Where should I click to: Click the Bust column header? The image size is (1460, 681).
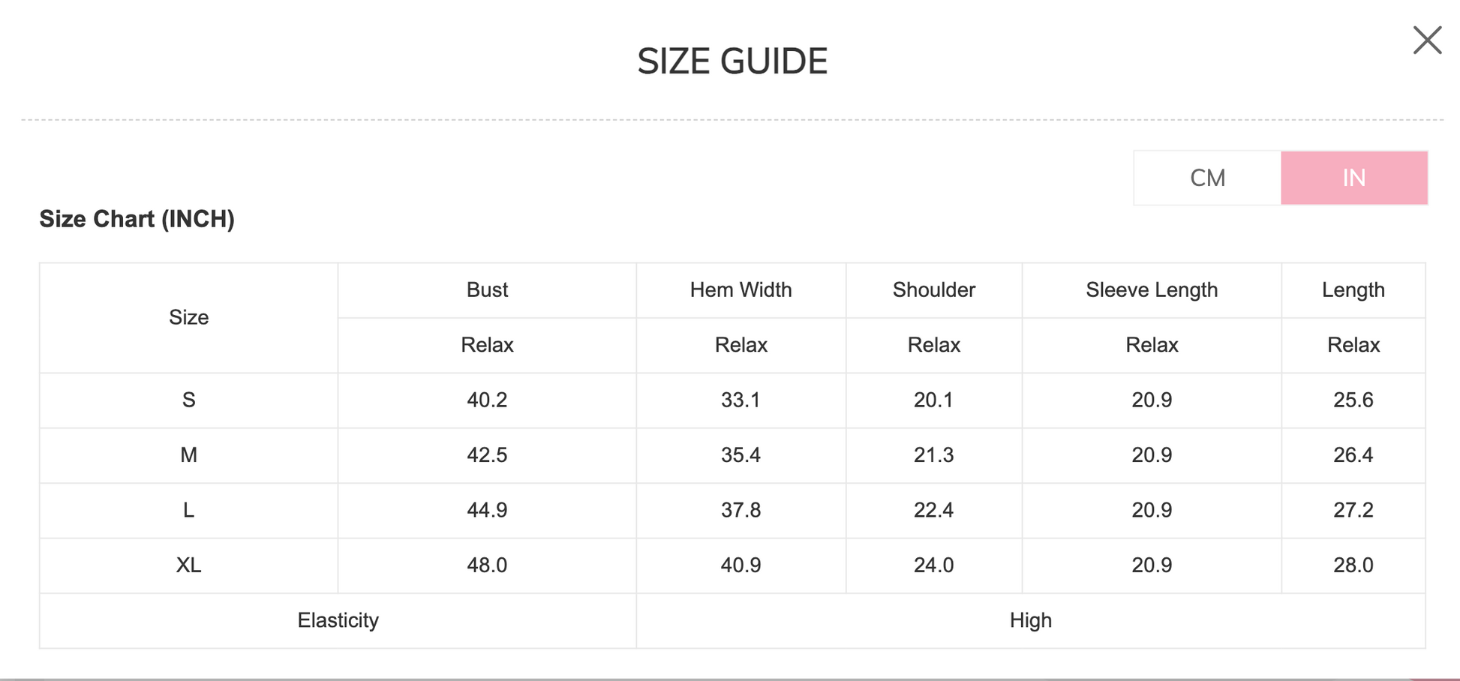487,290
